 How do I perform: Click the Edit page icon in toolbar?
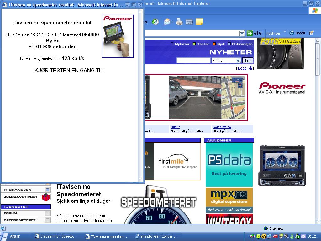point(189,22)
